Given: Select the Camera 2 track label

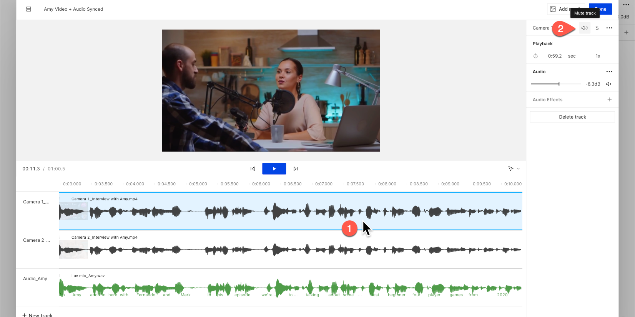Looking at the screenshot, I should (36, 240).
